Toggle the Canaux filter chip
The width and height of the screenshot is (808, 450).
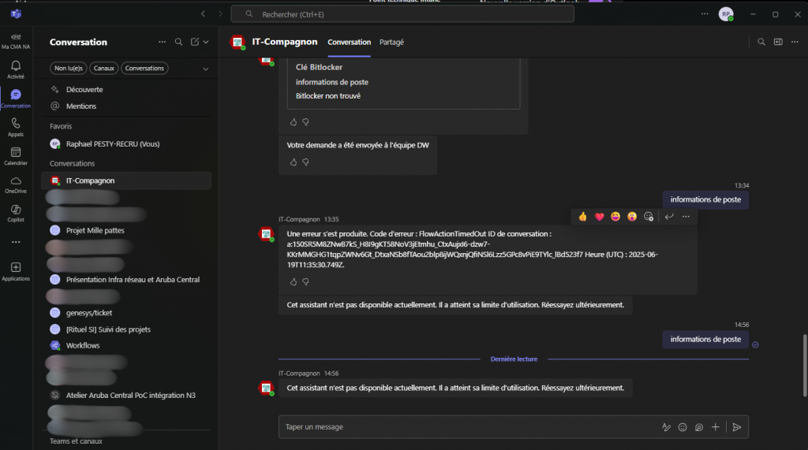103,68
